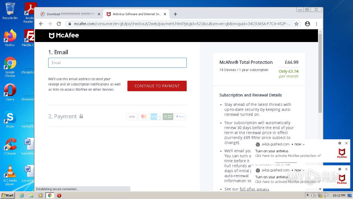
Task: Close the Download tab
Action: coord(99,14)
